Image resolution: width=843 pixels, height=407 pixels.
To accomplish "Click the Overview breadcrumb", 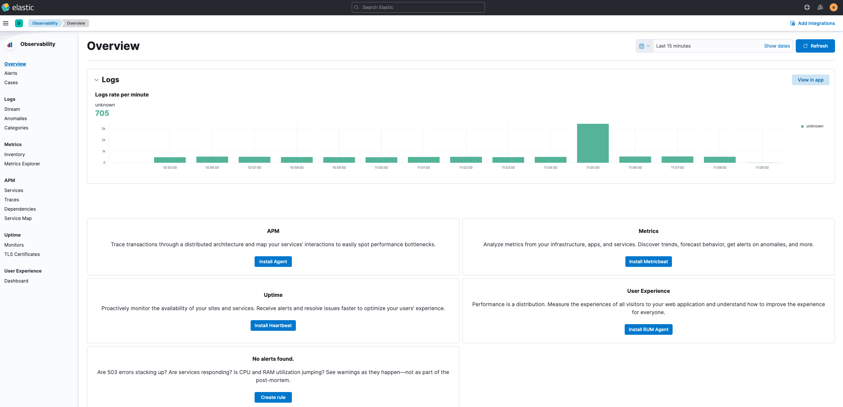I will (x=76, y=23).
